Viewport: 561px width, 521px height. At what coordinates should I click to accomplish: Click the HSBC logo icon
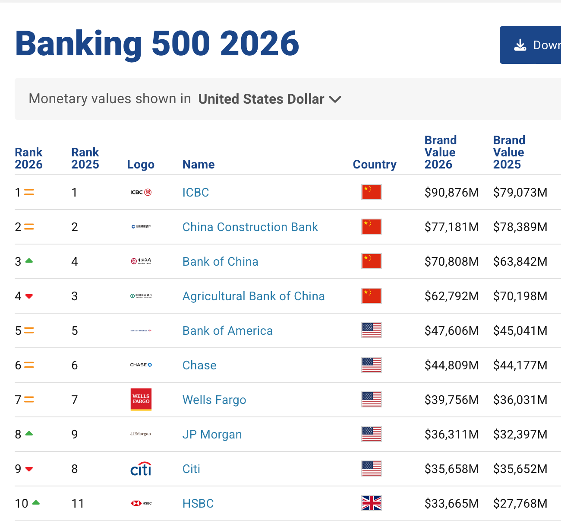click(x=141, y=503)
